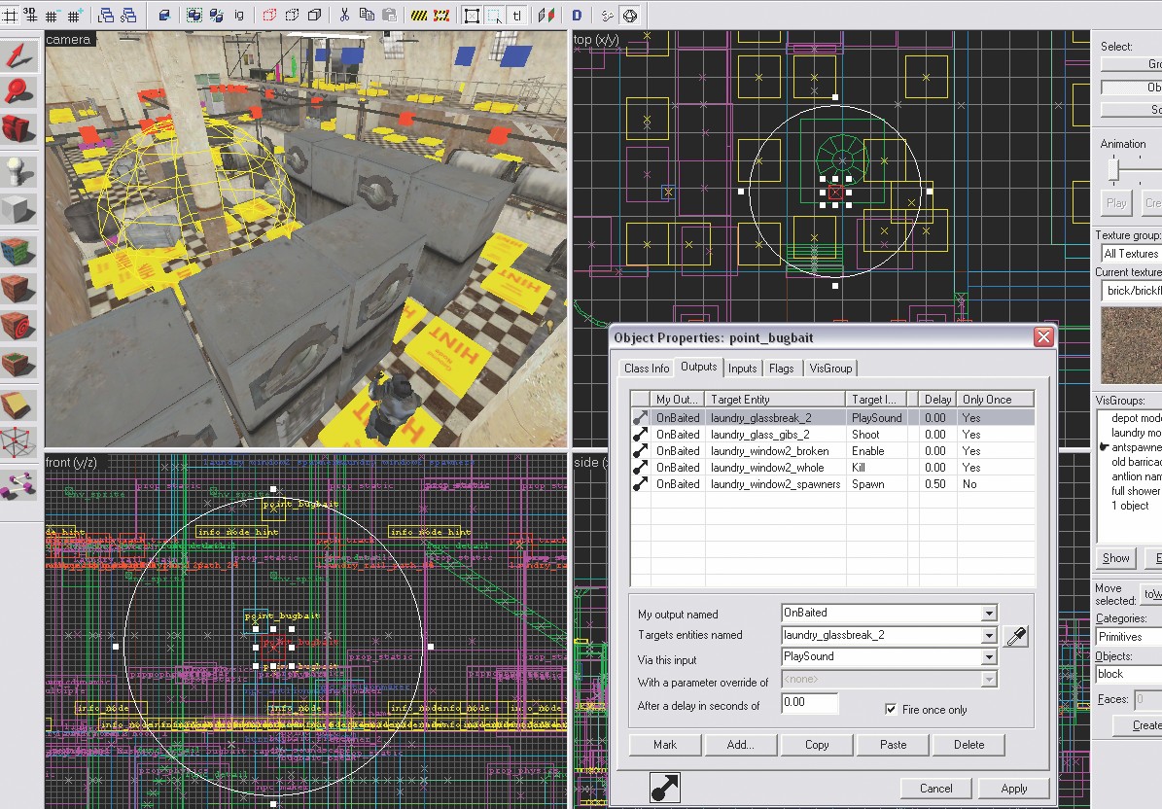Open the Targets entities named dropdown

(x=988, y=636)
